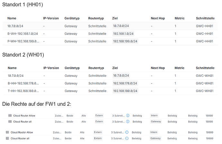This screenshot has height=144, width=222.
Task: Click Schnittstelle column header in Standort 2 table
Action: coord(205,68)
